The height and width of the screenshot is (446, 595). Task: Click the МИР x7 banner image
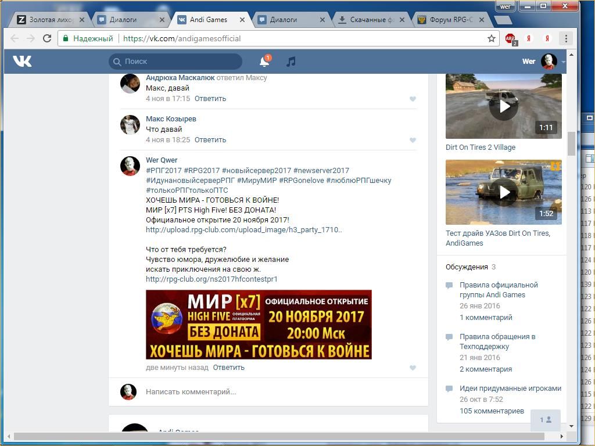point(259,325)
